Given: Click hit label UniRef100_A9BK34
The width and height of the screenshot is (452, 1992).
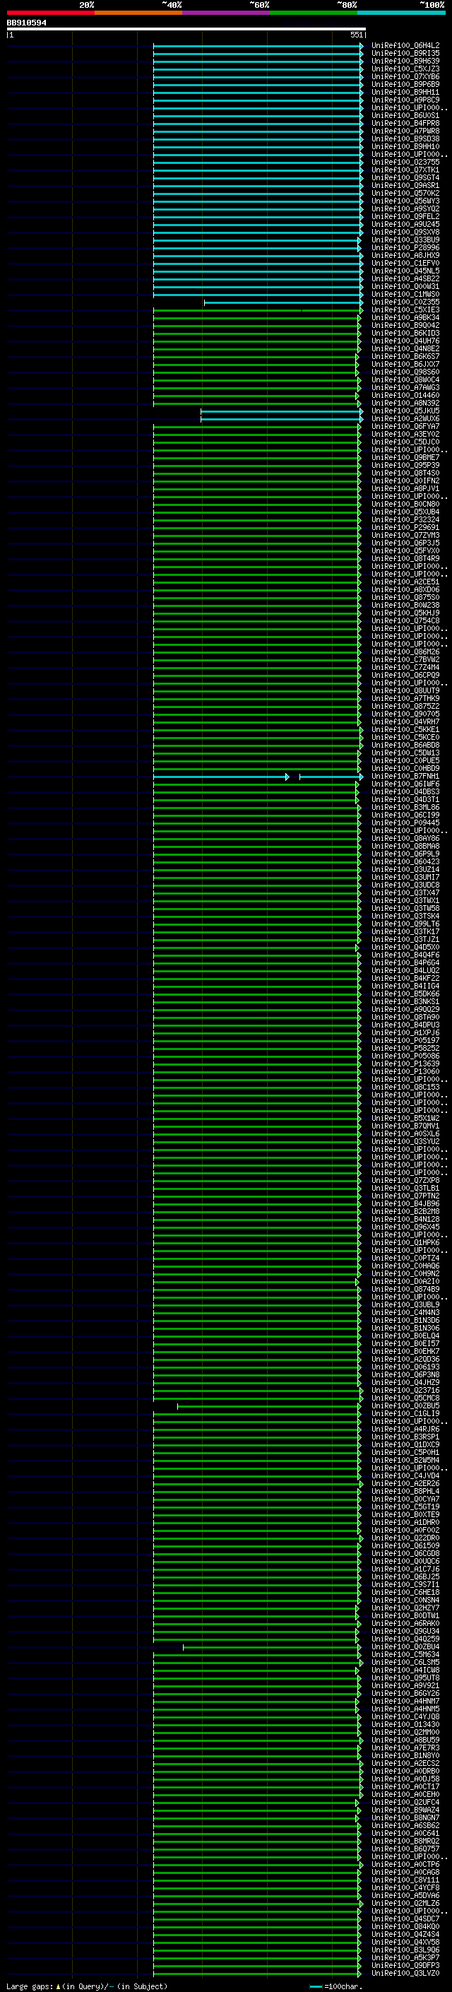Looking at the screenshot, I should coord(405,318).
